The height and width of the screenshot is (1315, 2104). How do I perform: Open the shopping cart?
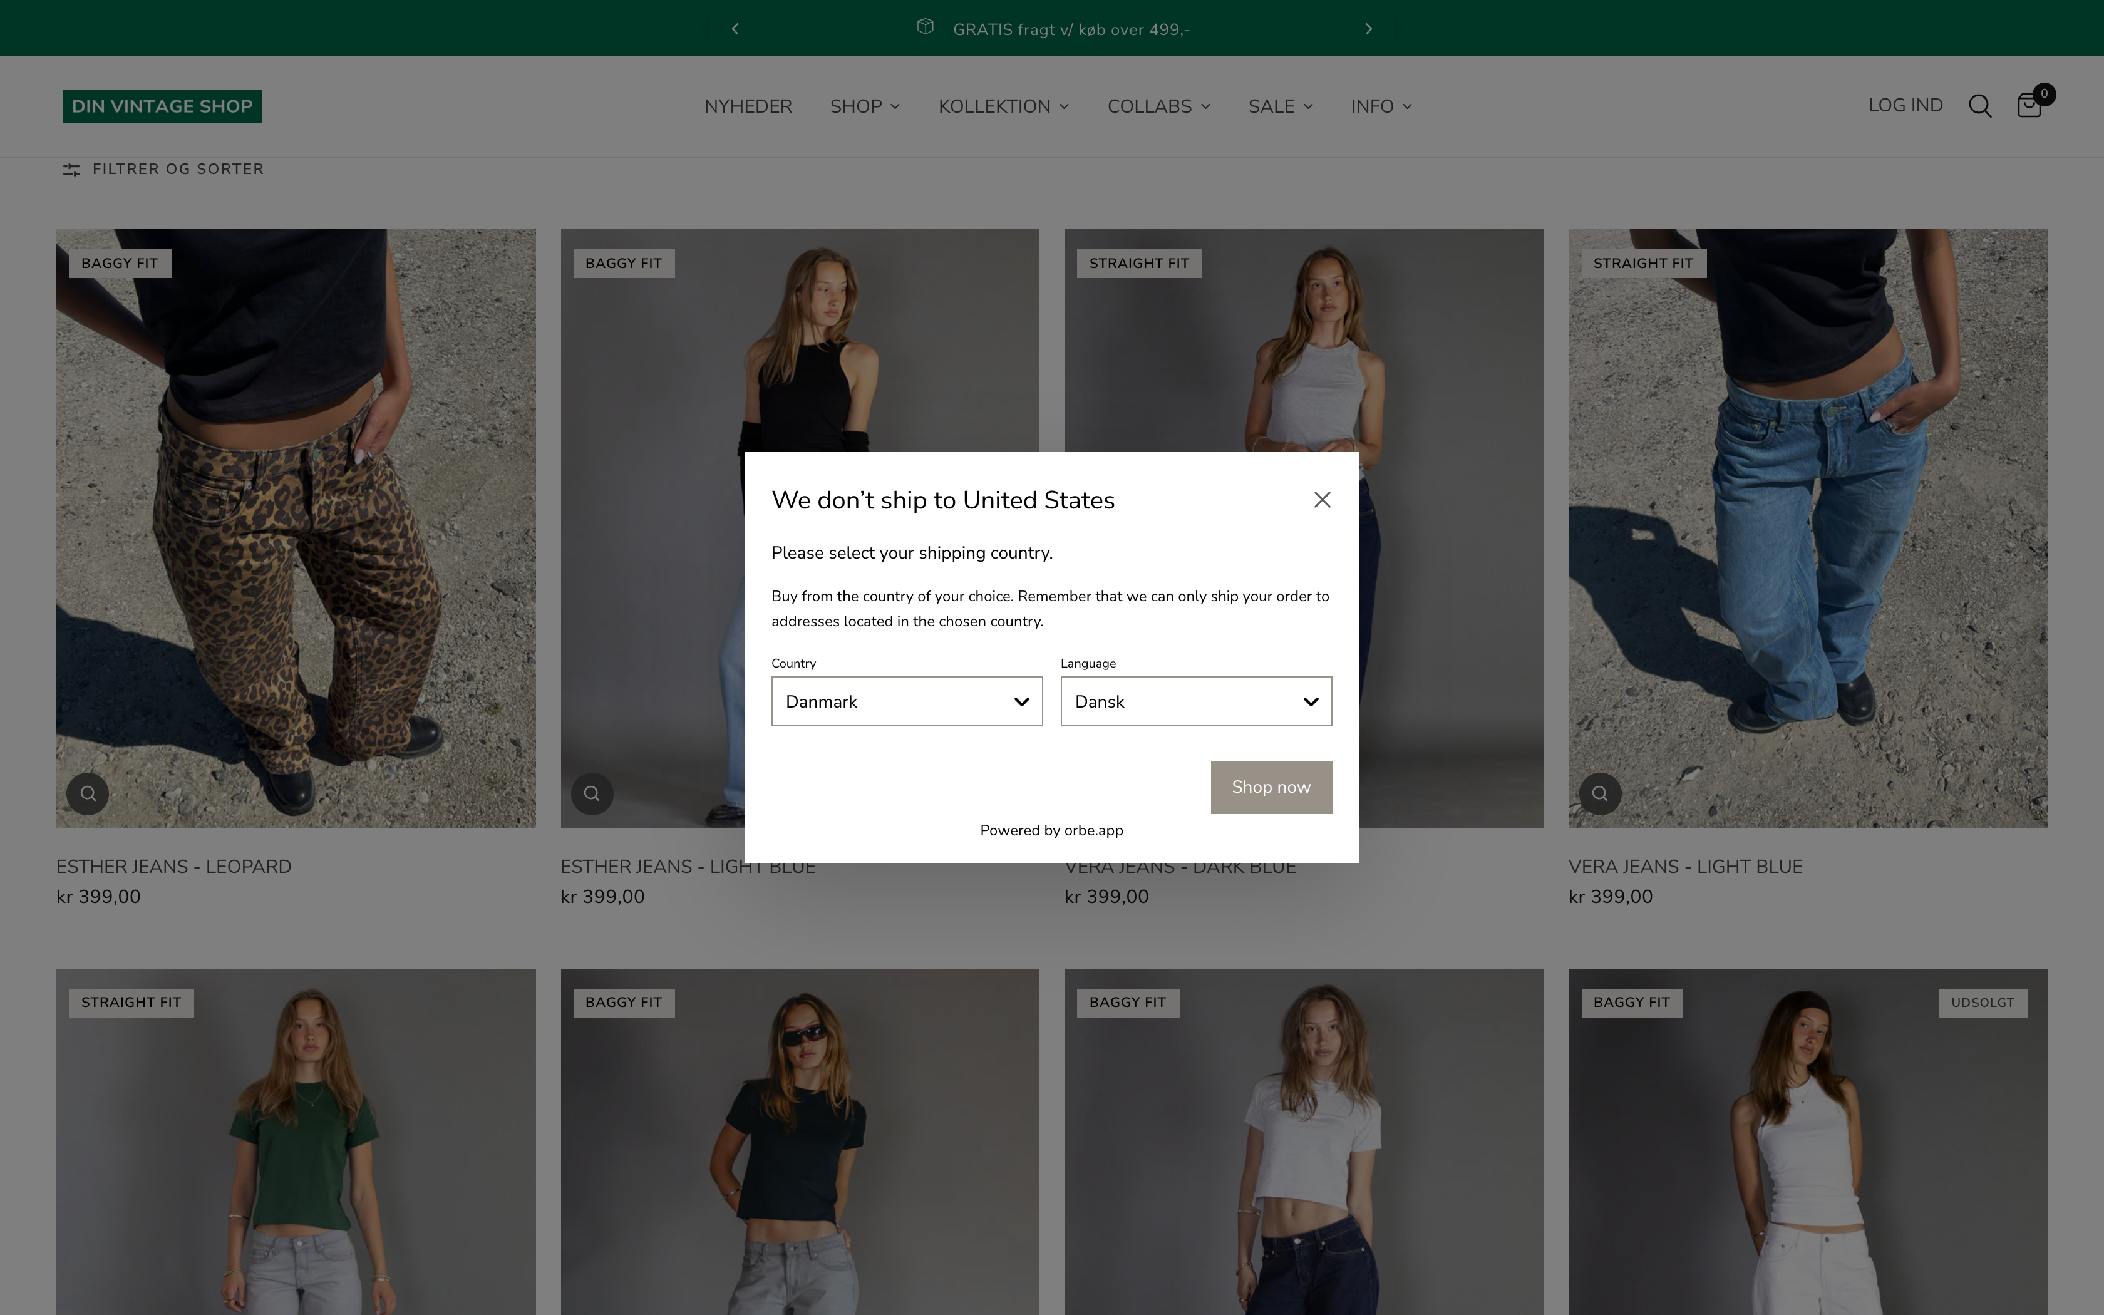tap(2029, 105)
